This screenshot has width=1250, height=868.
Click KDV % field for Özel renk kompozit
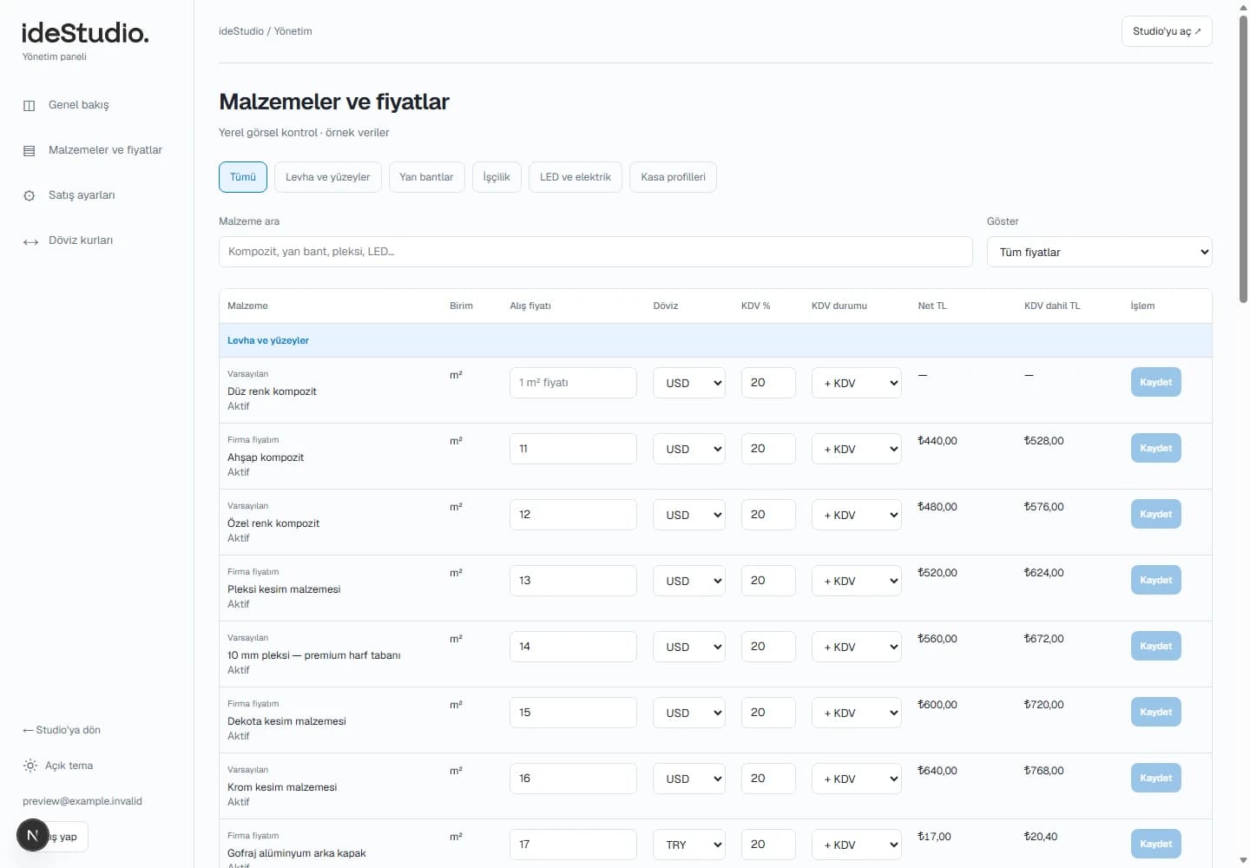click(x=768, y=515)
